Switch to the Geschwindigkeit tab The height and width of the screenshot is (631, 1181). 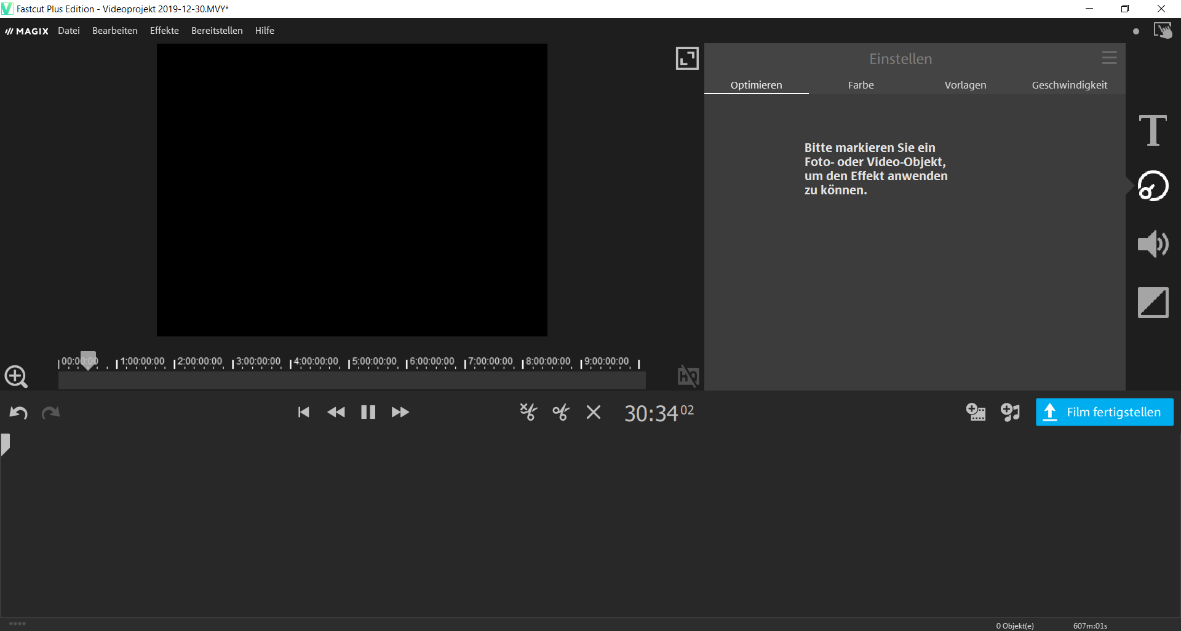(x=1070, y=85)
